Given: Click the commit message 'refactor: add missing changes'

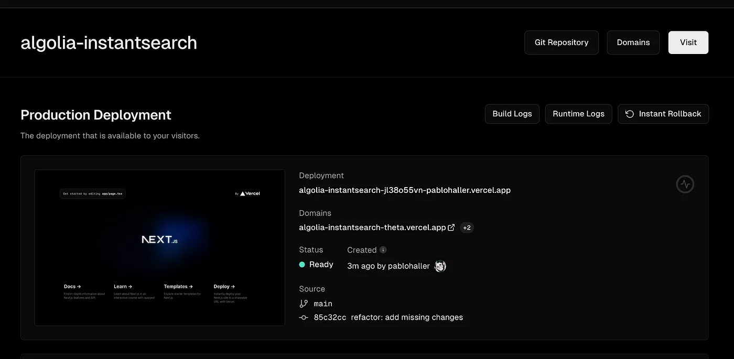Looking at the screenshot, I should coord(407,317).
